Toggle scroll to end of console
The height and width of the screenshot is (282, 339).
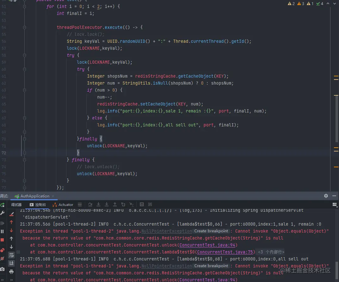point(11,263)
